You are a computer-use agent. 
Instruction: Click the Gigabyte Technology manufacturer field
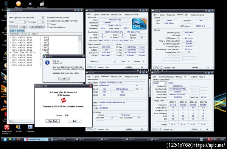(x=122, y=82)
